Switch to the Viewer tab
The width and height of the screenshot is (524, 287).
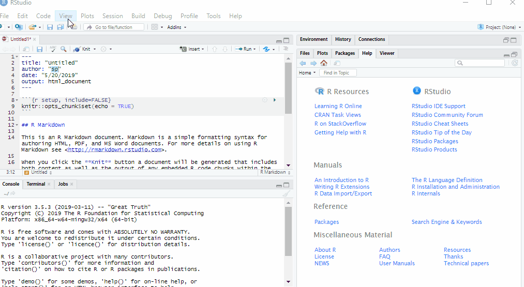coord(387,53)
